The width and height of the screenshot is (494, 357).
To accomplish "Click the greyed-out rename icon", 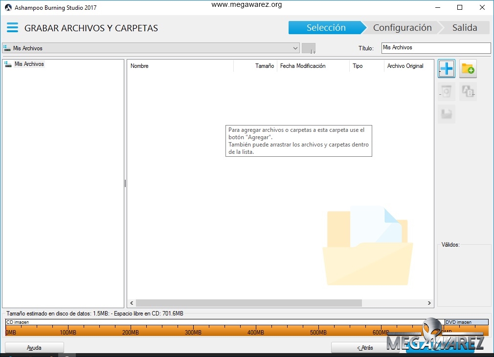I will (x=468, y=91).
